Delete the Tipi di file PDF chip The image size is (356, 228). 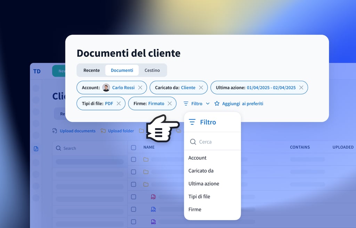(x=119, y=103)
